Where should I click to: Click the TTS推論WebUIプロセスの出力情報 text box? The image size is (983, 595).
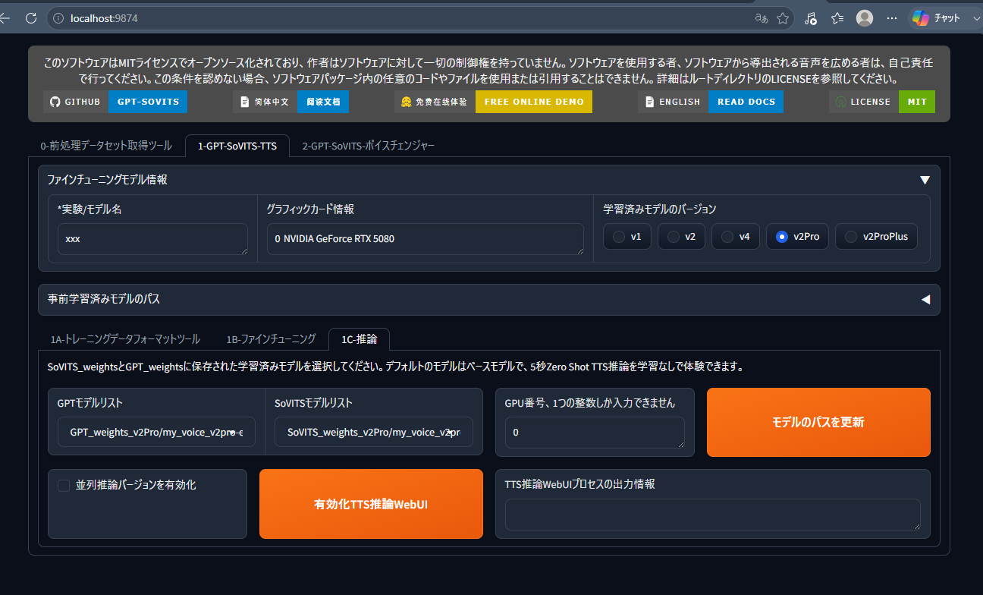click(713, 515)
